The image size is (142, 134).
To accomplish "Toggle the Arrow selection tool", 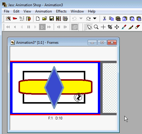I will click(89, 27).
